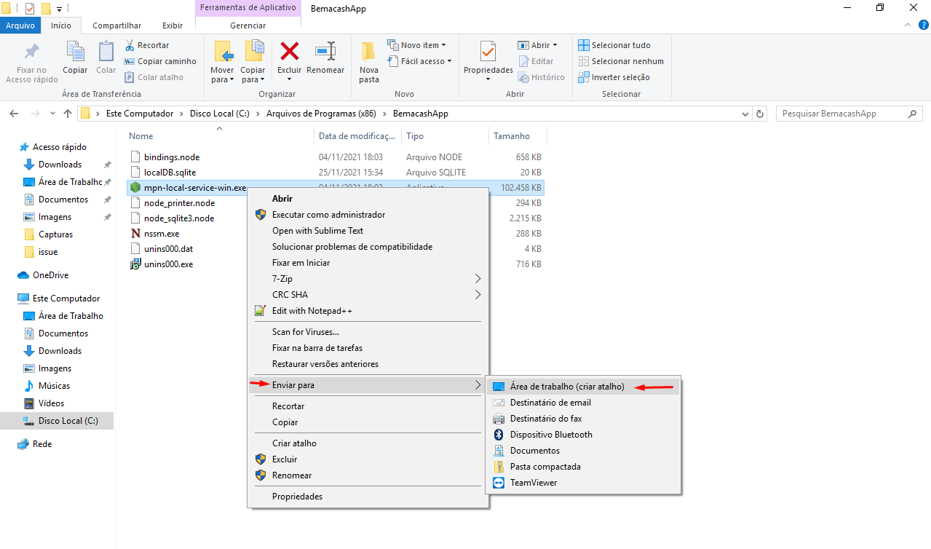
Task: Click Este Computador in the address breadcrumb
Action: (140, 114)
